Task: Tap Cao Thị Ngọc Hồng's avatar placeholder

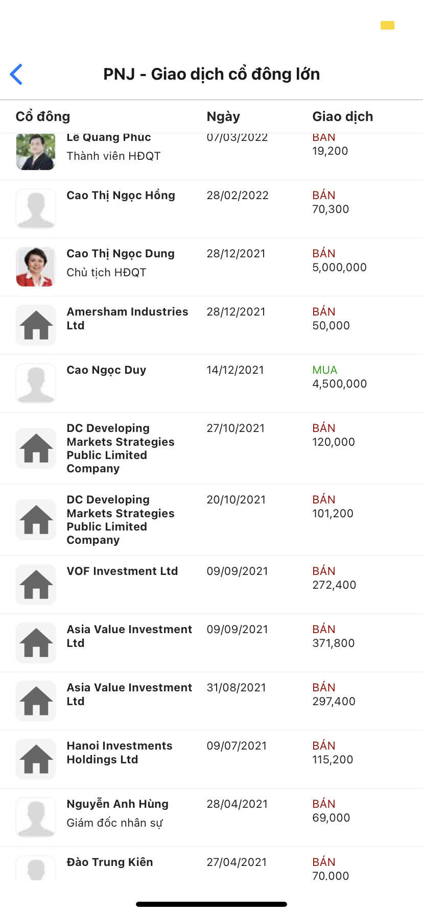Action: (36, 209)
